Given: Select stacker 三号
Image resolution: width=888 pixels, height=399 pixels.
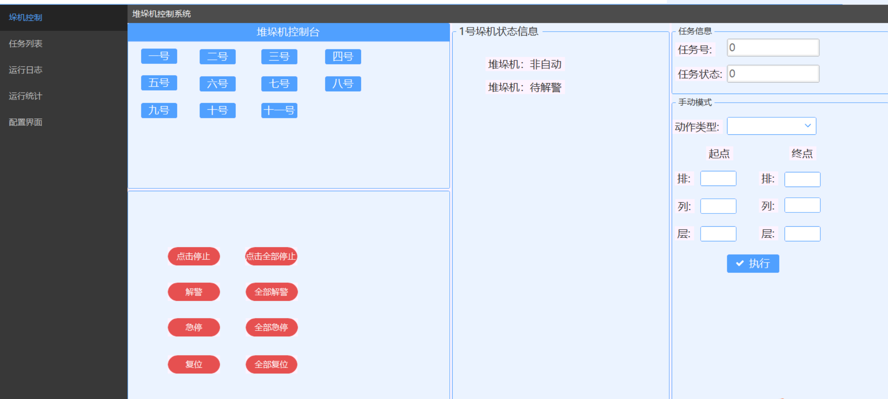Looking at the screenshot, I should coord(279,57).
